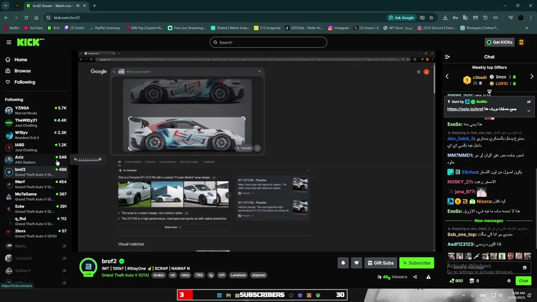537x302 pixels.
Task: Click the Gift Subs button
Action: pos(381,263)
